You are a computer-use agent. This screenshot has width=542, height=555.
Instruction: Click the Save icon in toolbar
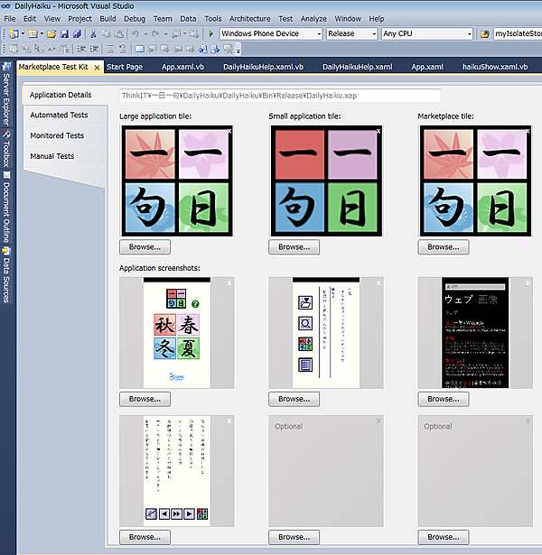[x=63, y=33]
